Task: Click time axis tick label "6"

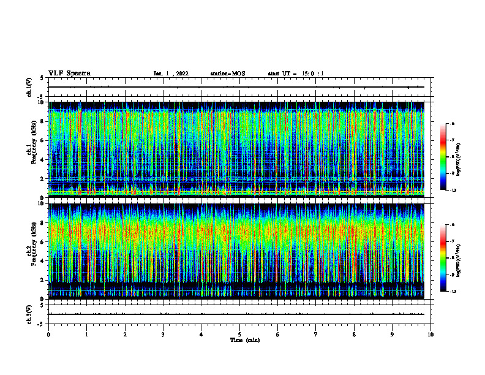Action: tap(278, 335)
